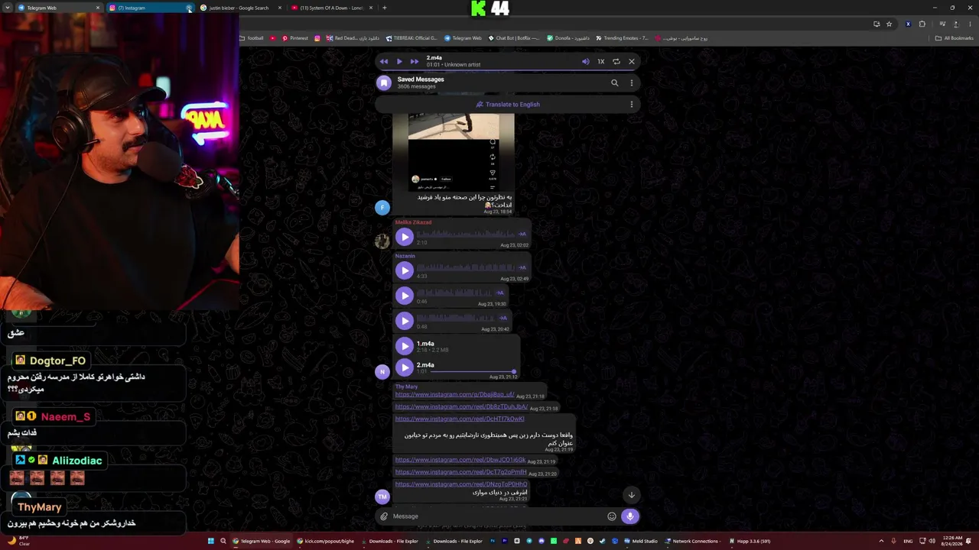This screenshot has height=550, width=979.
Task: Play the 2.m4a audio file in chat
Action: pos(405,367)
